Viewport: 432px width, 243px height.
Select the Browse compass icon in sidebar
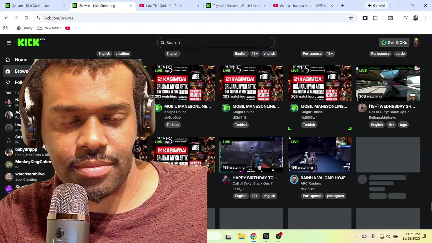pos(8,71)
